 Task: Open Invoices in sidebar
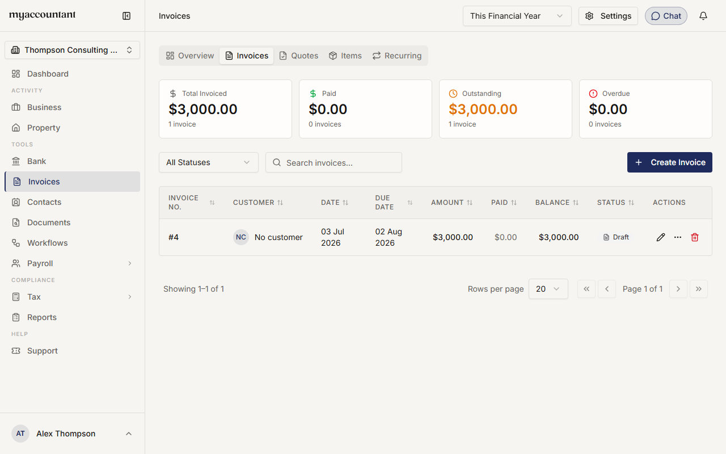click(72, 182)
